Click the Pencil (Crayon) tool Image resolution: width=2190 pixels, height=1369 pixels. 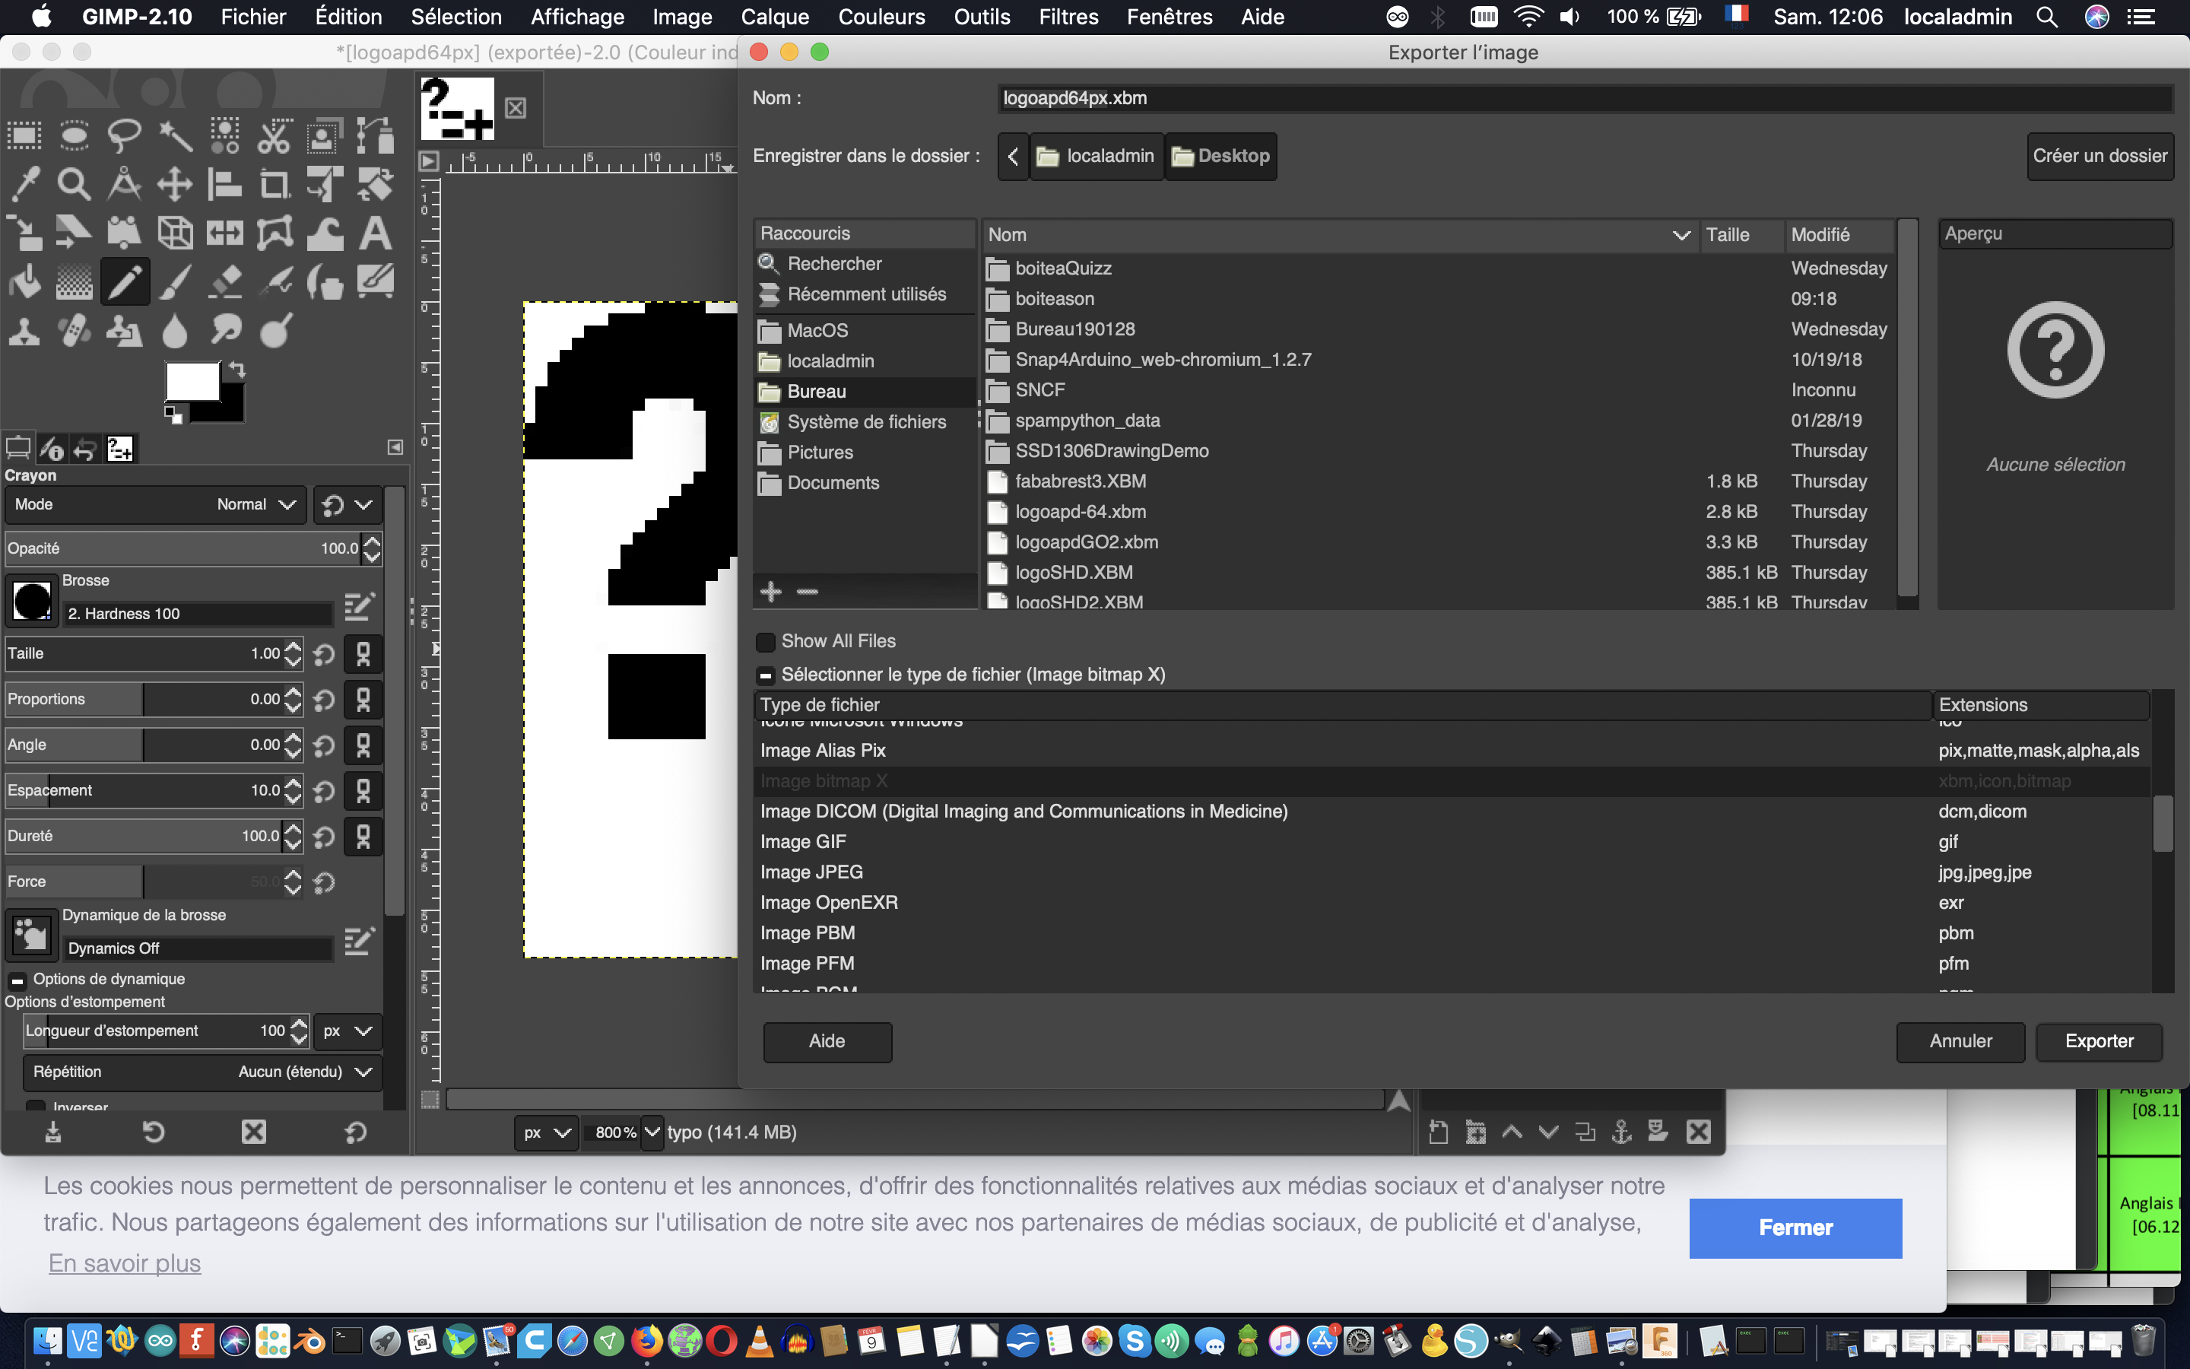point(124,282)
